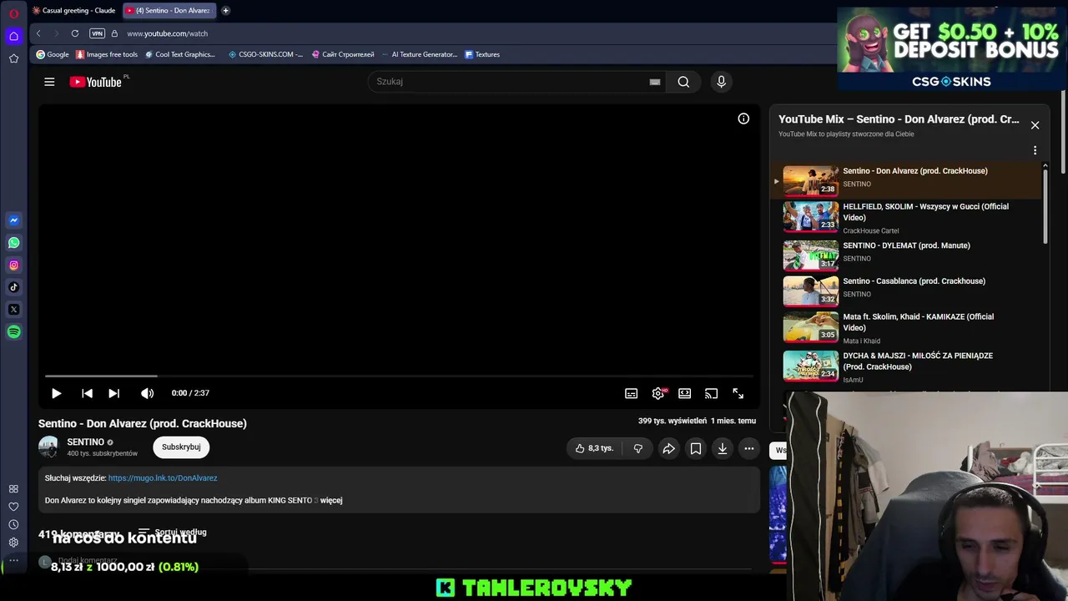Open the SENTINO channel name link
This screenshot has height=601, width=1068.
[86, 442]
